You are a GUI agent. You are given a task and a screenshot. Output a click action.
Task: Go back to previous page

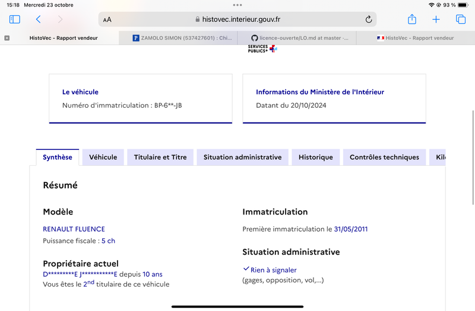[x=38, y=20]
